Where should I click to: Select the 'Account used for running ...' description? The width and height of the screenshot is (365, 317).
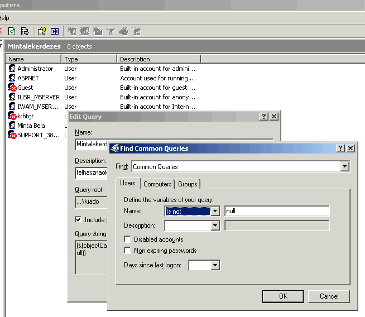tap(158, 78)
